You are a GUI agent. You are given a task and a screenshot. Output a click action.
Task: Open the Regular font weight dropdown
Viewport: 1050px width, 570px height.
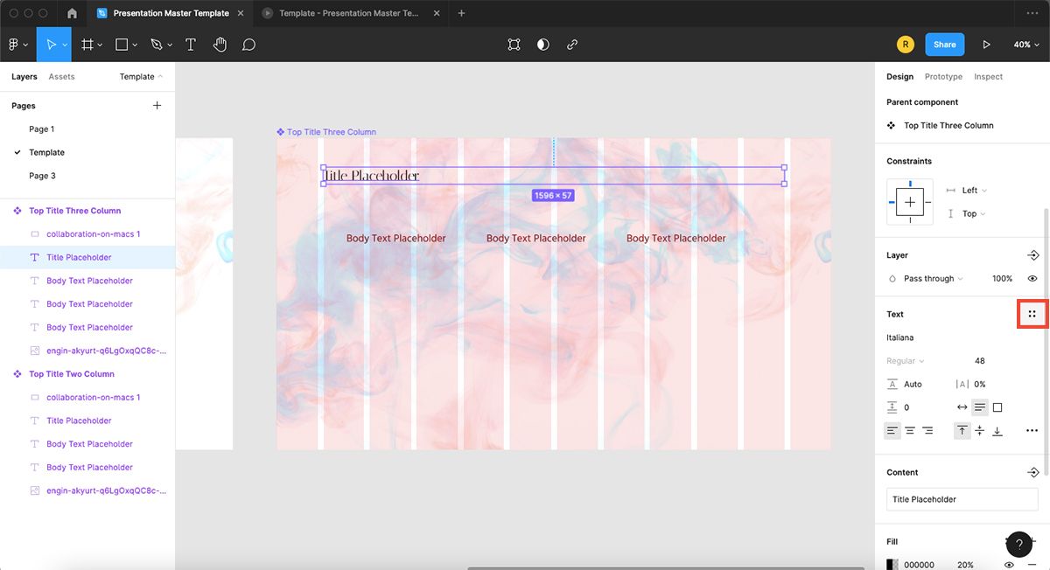click(904, 360)
